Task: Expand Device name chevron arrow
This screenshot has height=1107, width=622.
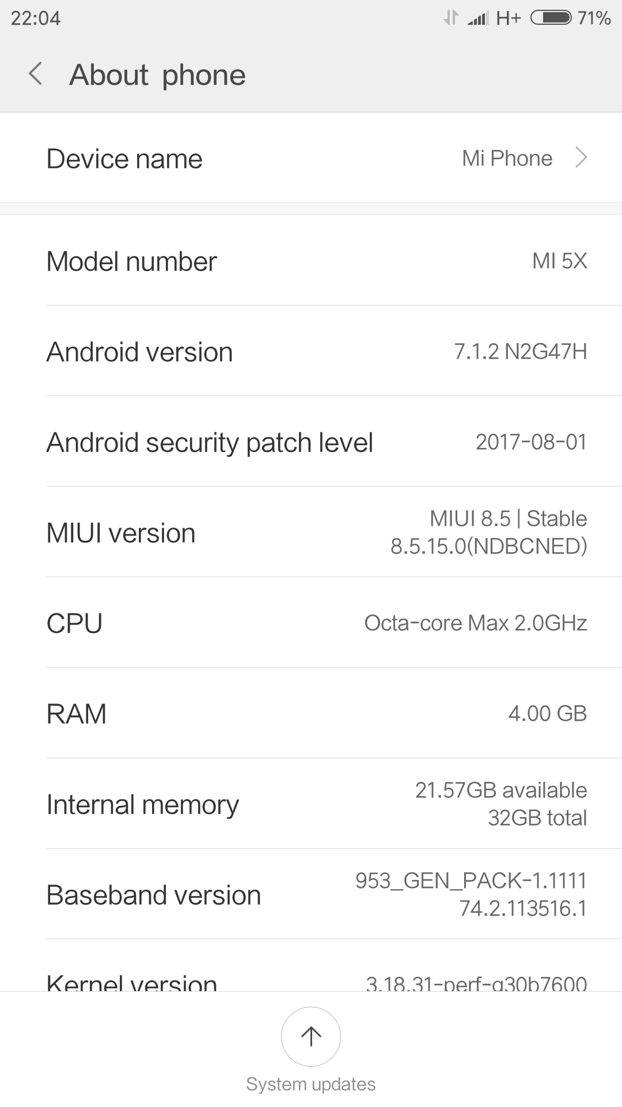Action: point(581,157)
